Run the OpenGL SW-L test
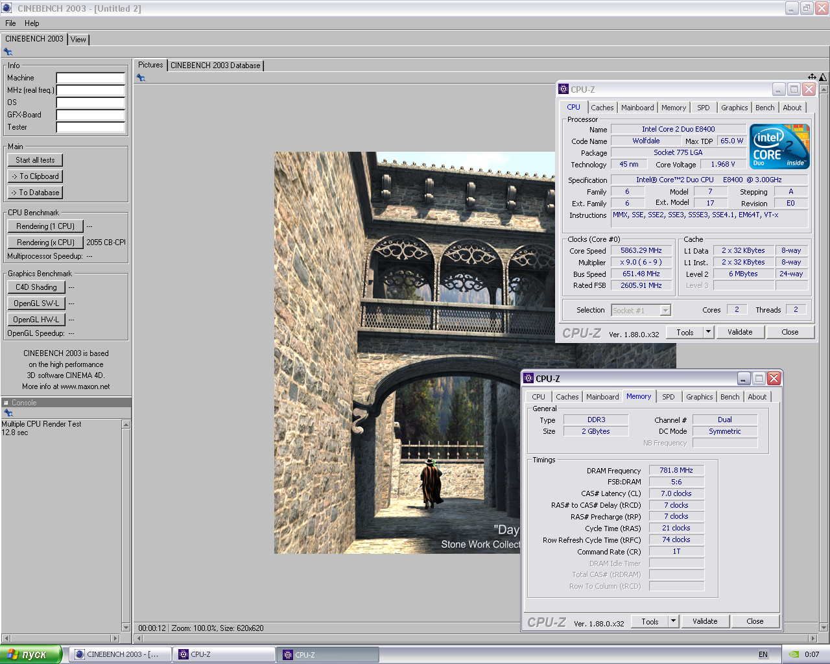The image size is (830, 664). coord(36,303)
